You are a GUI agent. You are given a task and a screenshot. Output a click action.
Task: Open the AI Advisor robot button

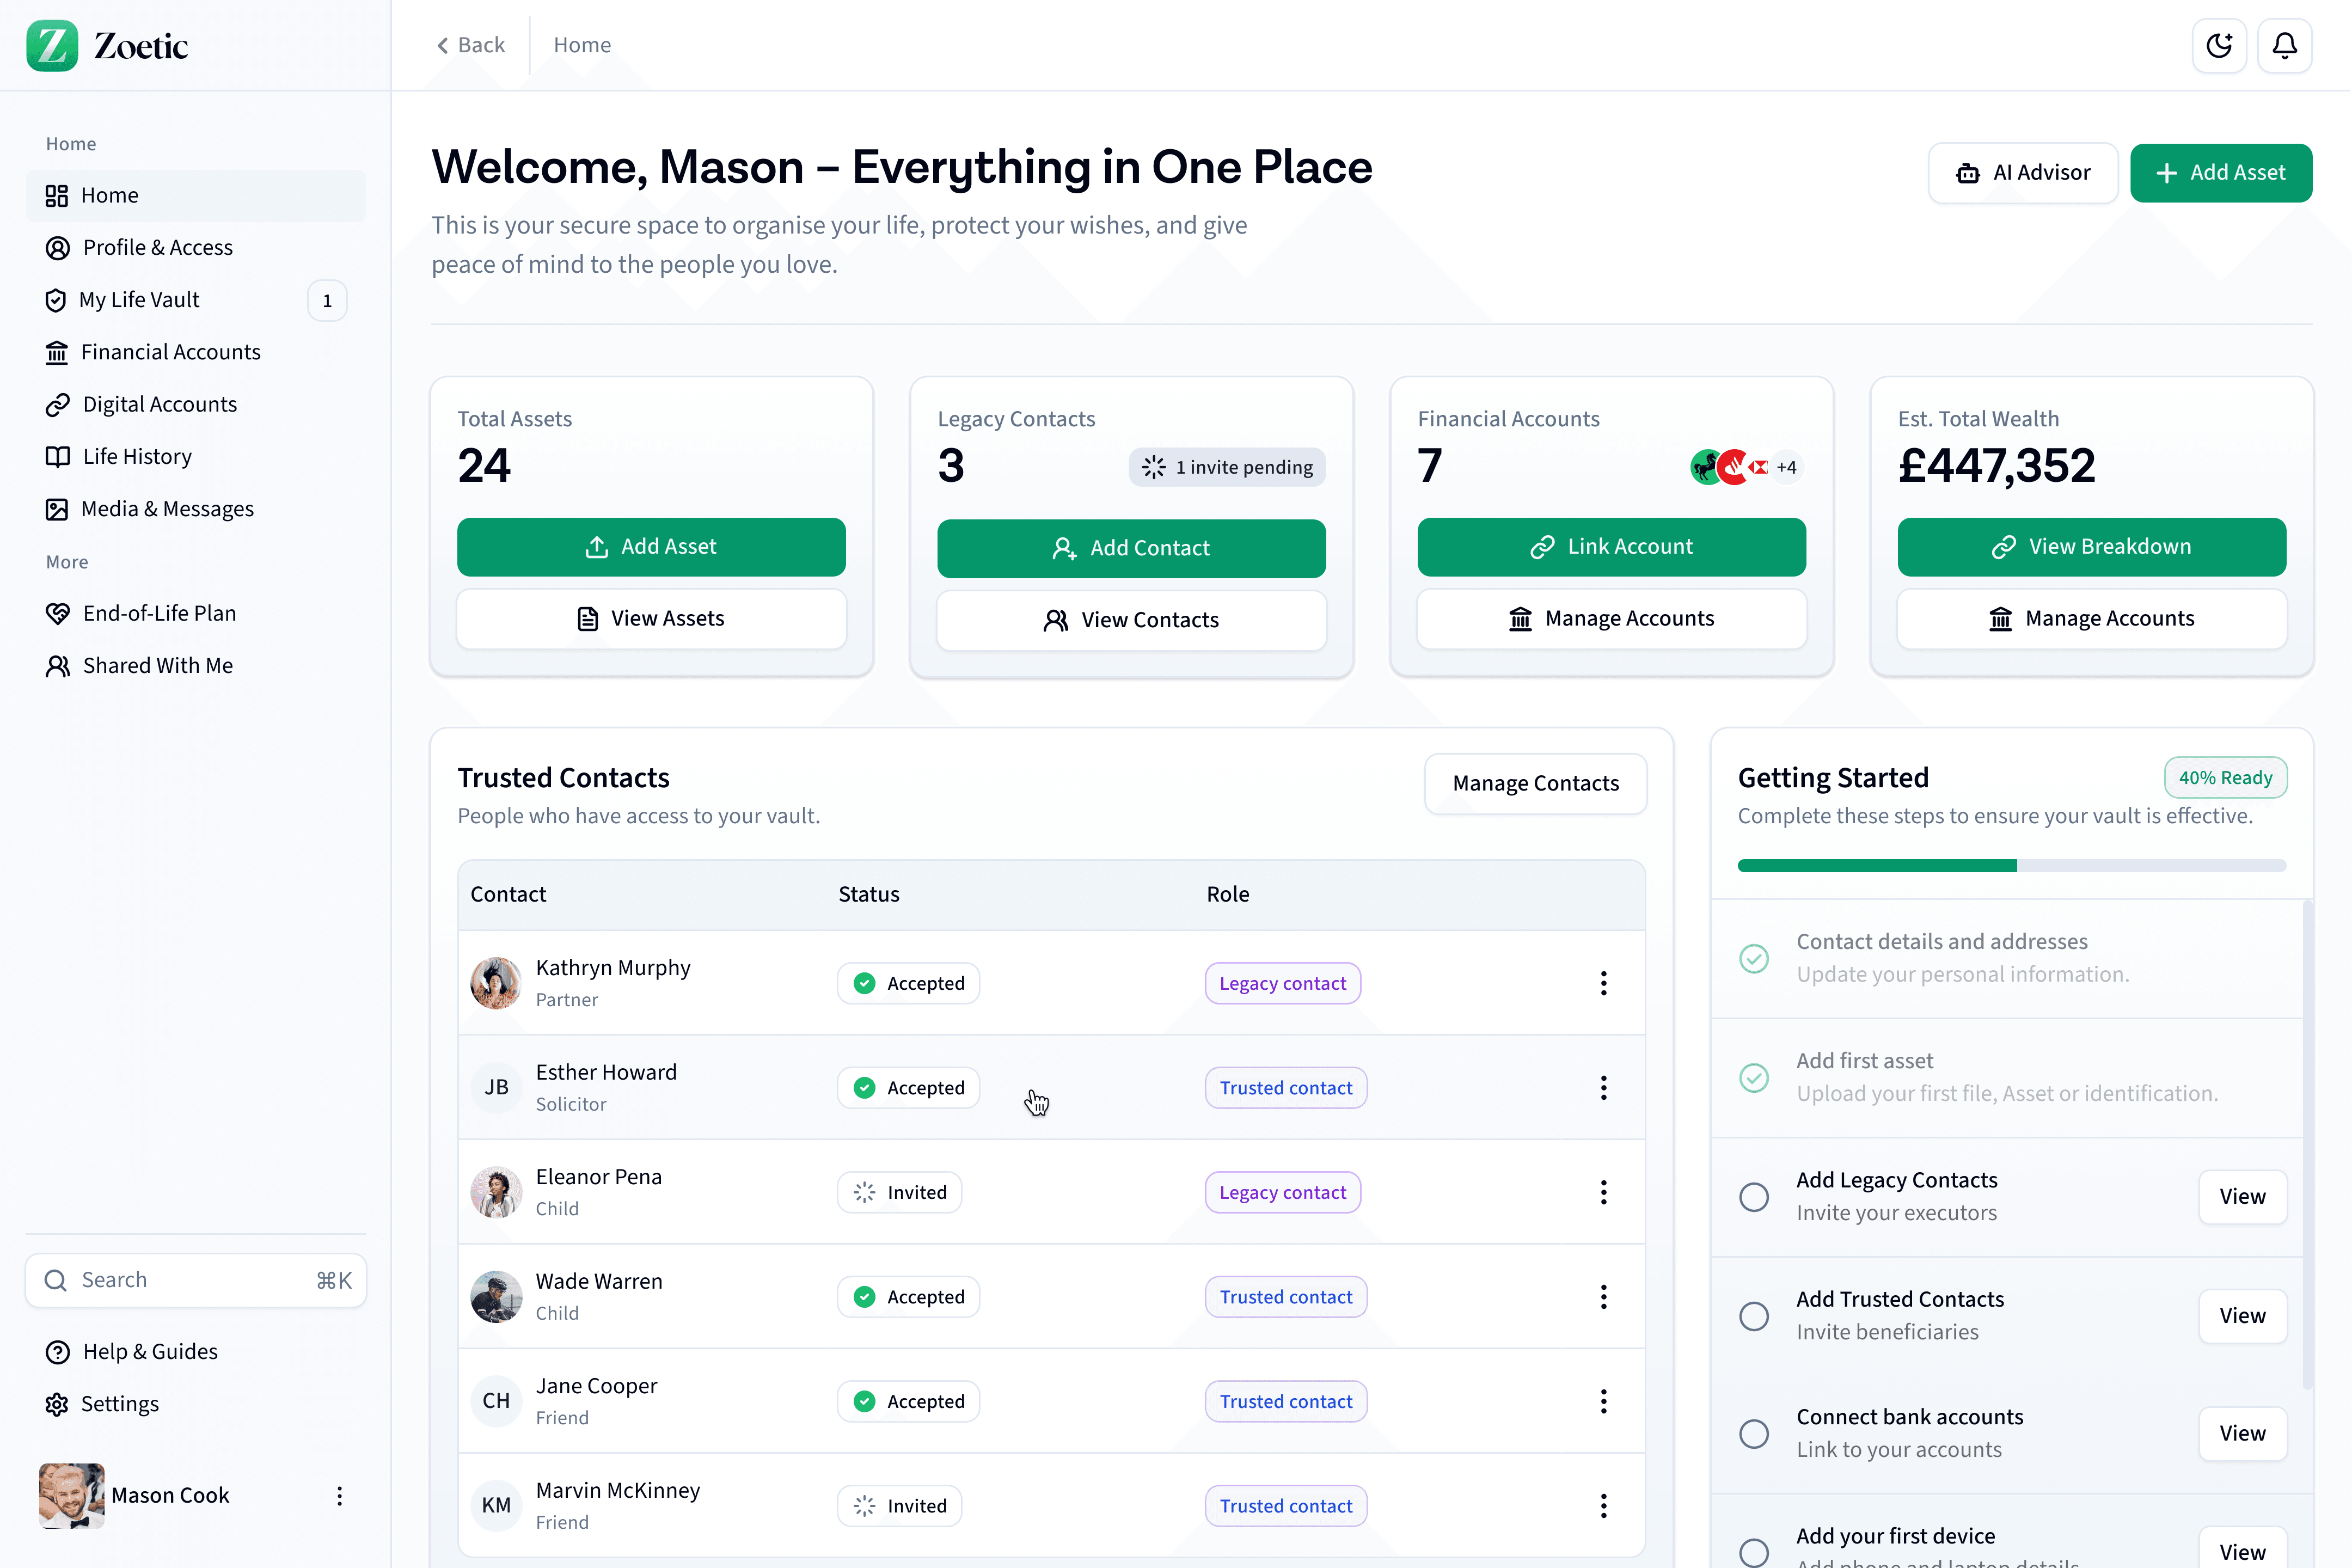click(x=2022, y=173)
